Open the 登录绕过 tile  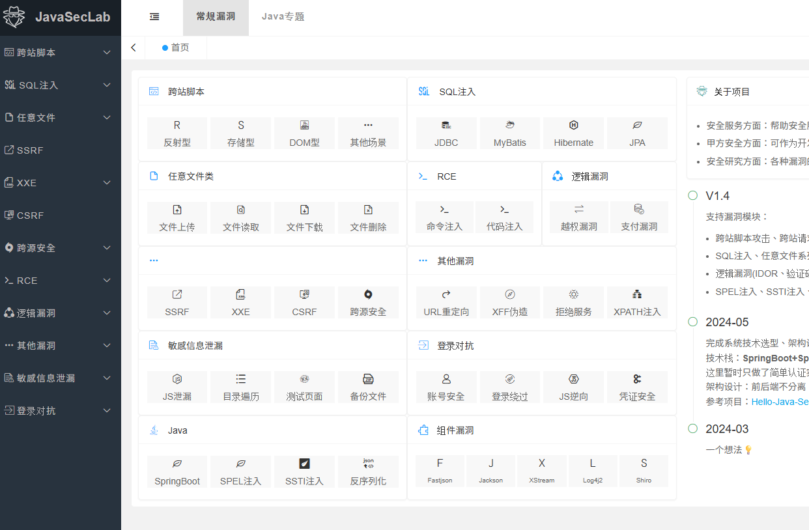(x=510, y=387)
